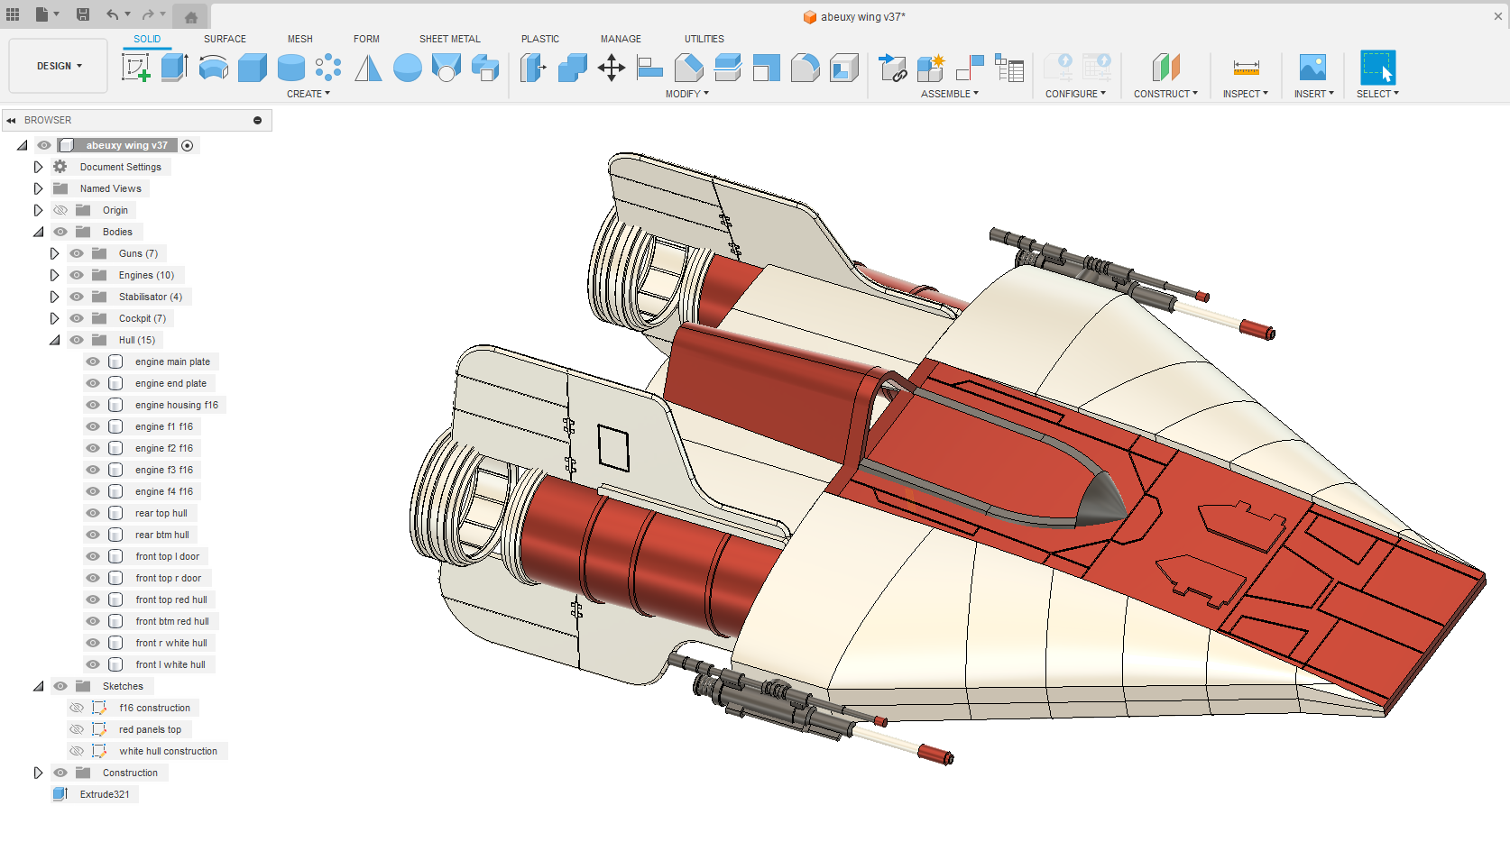Create a Sphere primitive
The width and height of the screenshot is (1510, 851).
click(x=408, y=68)
